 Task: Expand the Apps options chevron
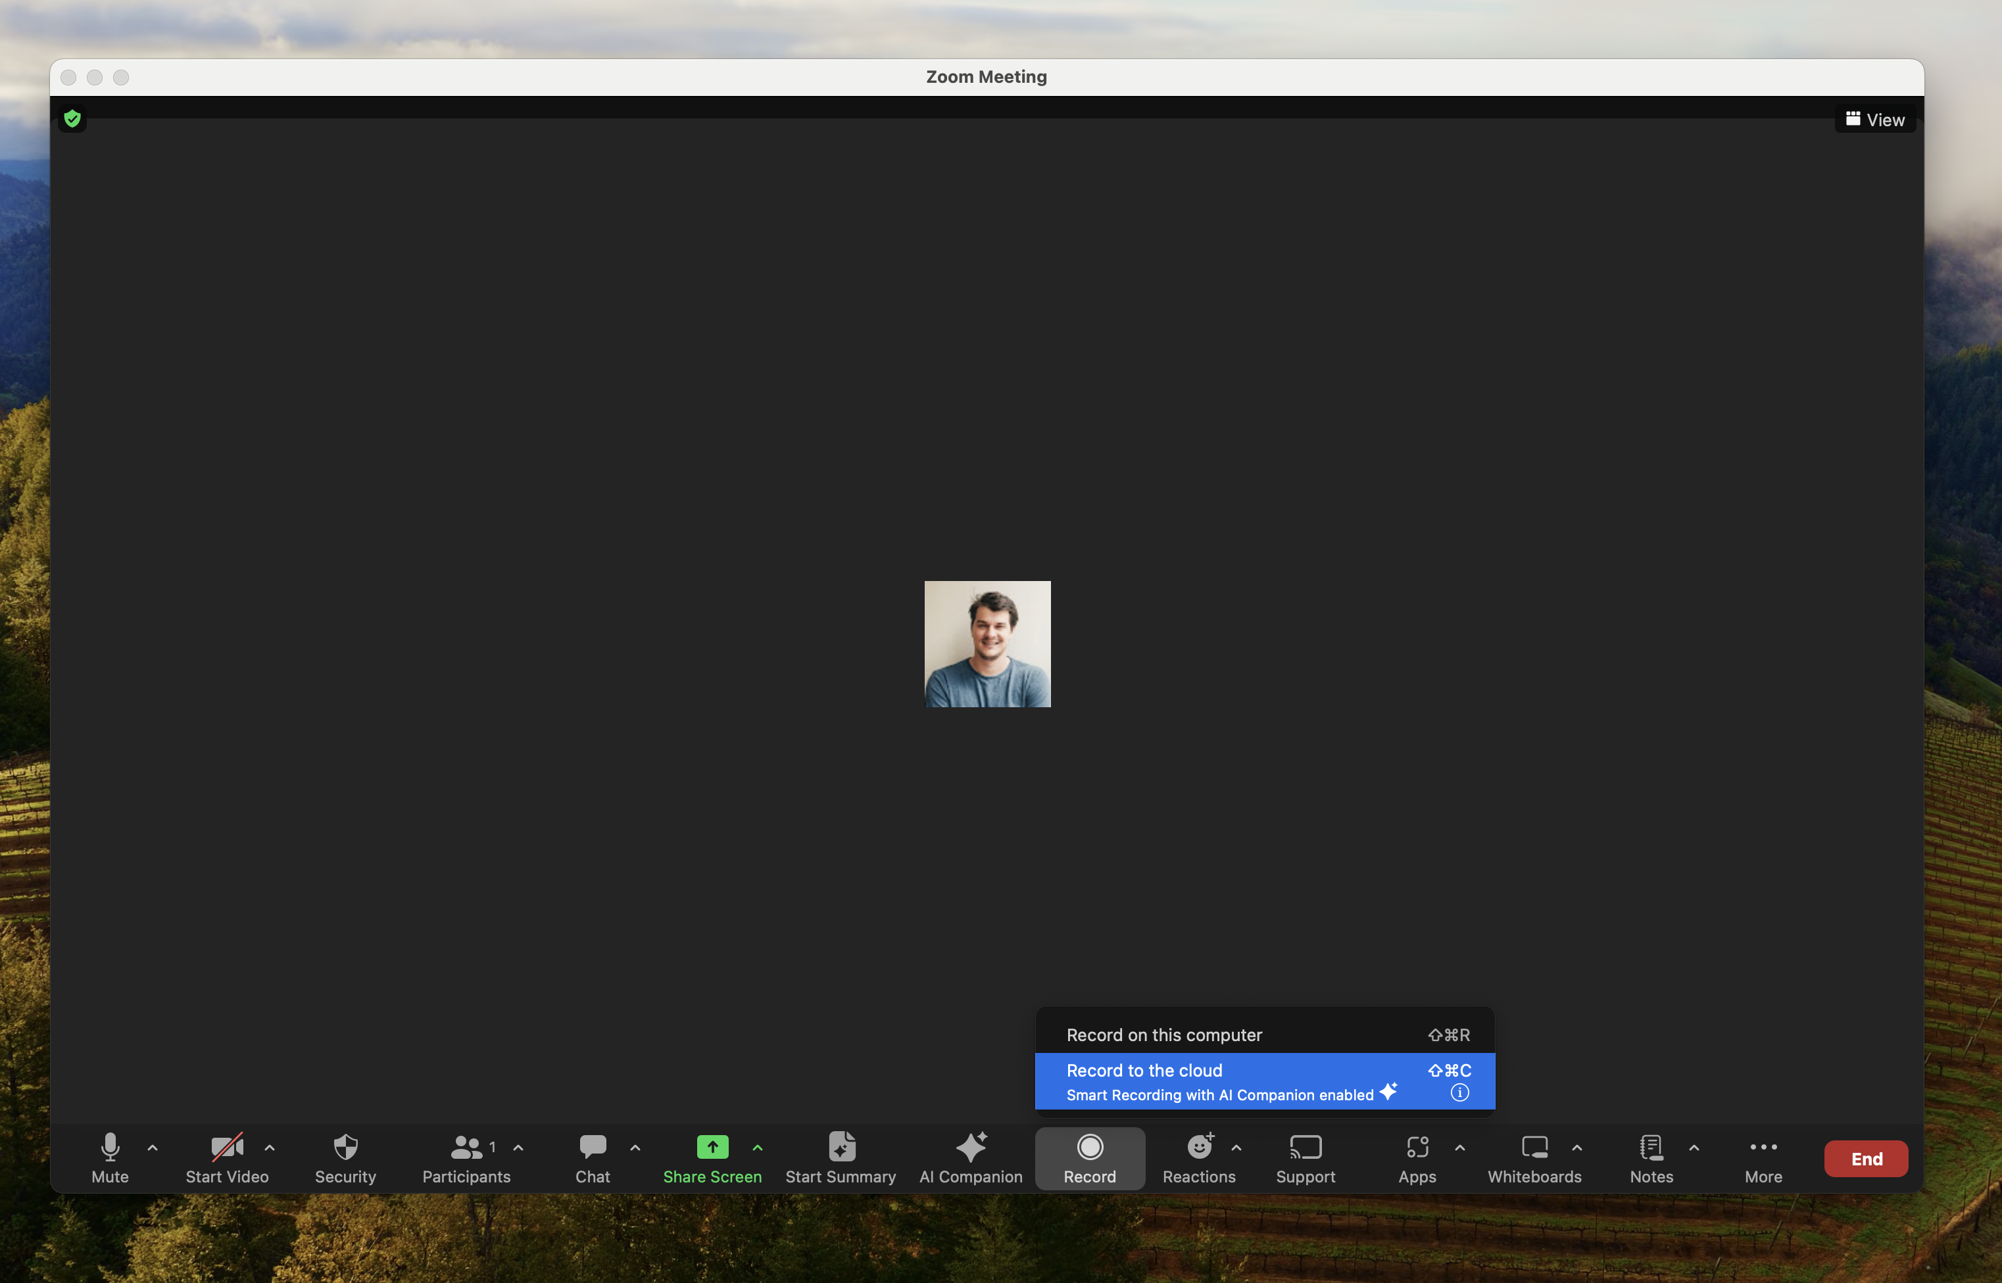pyautogui.click(x=1459, y=1148)
